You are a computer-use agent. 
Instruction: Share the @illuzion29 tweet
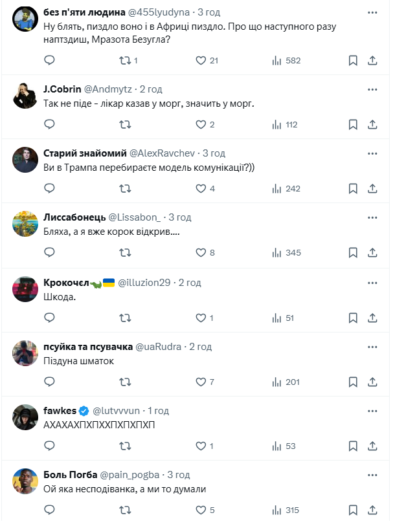pos(372,318)
